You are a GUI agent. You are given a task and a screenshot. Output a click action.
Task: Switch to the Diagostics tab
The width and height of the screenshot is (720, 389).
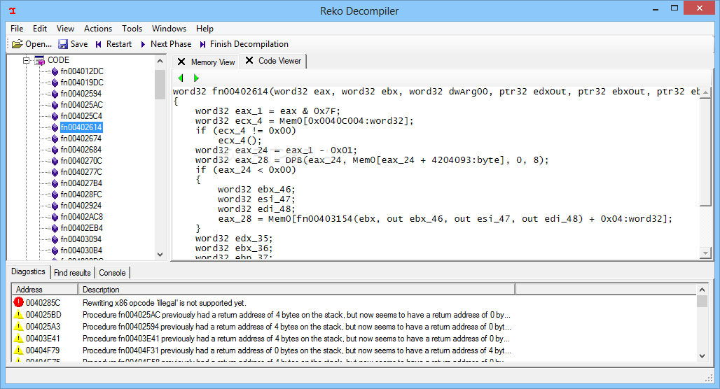tap(28, 271)
